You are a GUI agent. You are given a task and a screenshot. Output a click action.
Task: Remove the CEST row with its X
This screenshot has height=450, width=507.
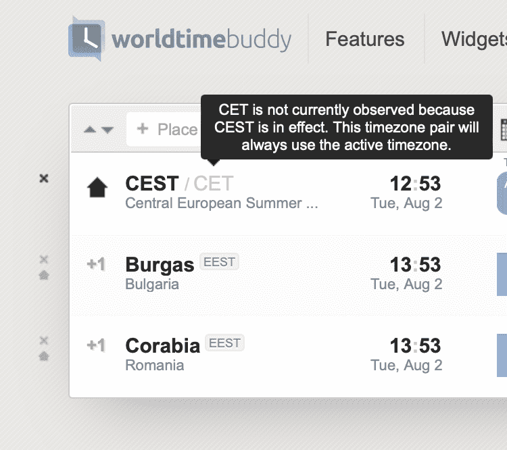click(44, 178)
